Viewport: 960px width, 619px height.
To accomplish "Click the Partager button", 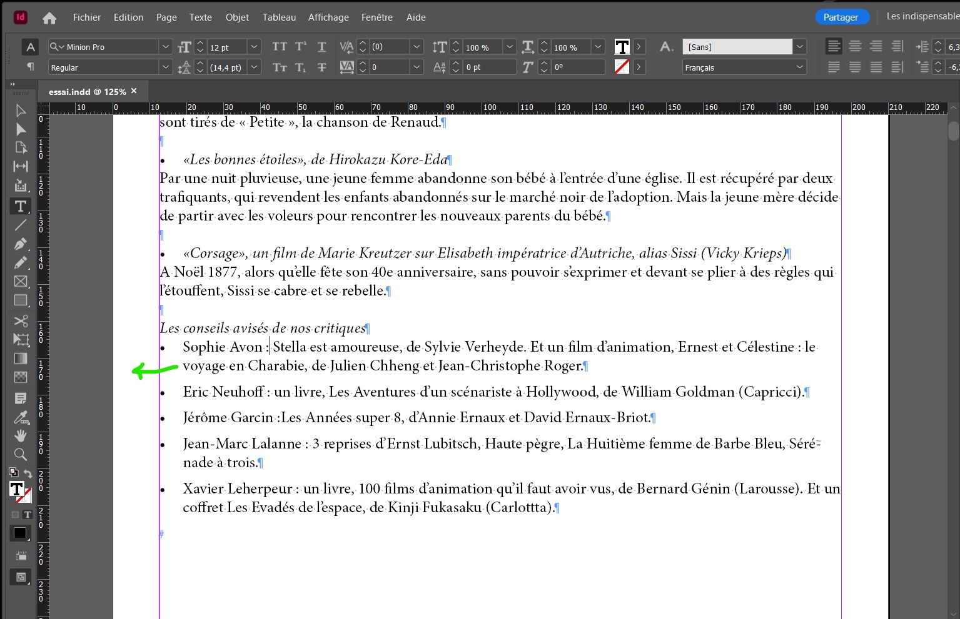I will pos(842,17).
